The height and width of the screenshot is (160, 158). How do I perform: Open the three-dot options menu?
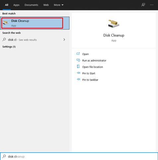point(152,5)
